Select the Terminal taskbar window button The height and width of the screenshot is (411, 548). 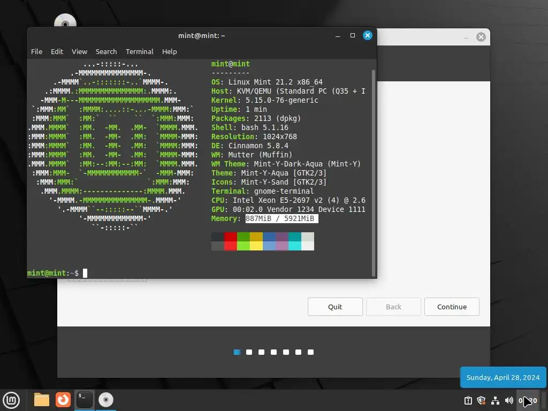coord(84,400)
